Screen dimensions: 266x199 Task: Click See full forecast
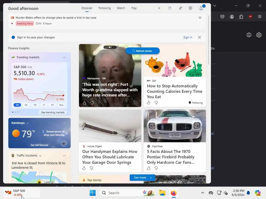coord(39,145)
